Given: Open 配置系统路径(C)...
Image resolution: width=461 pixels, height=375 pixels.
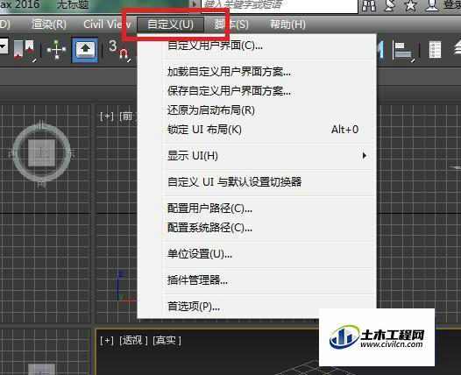Looking at the screenshot, I should click(257, 228).
